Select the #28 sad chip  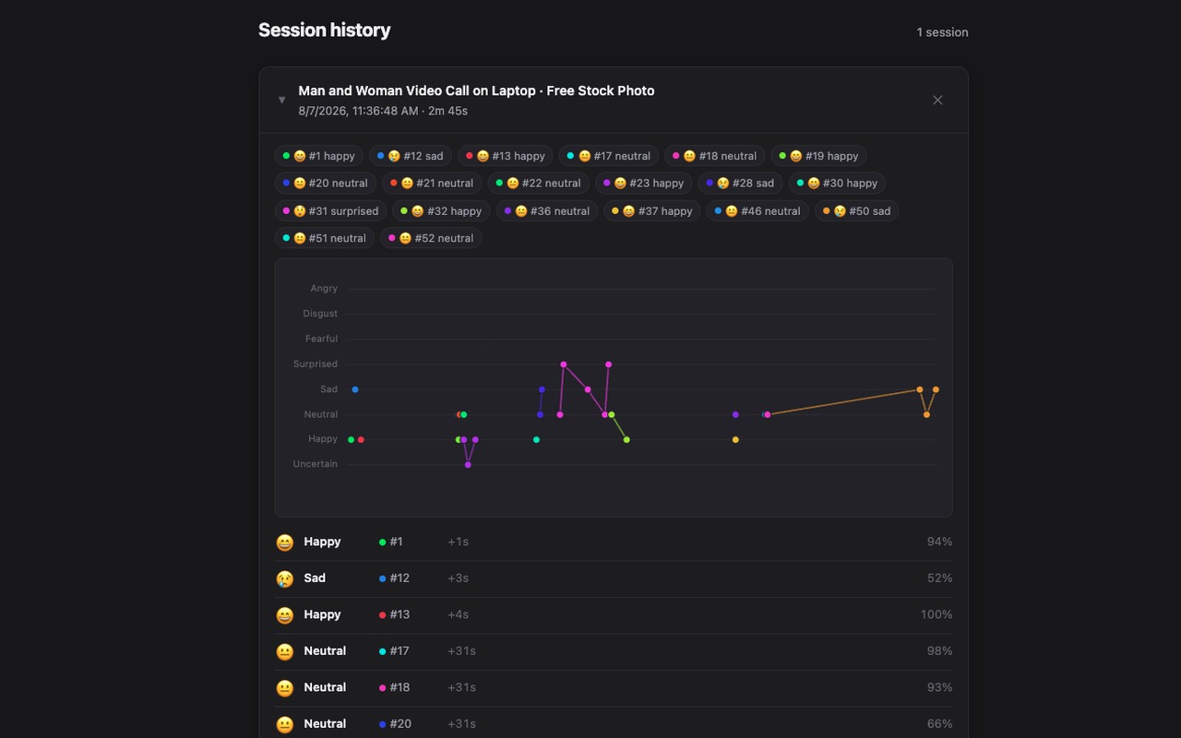pos(740,183)
